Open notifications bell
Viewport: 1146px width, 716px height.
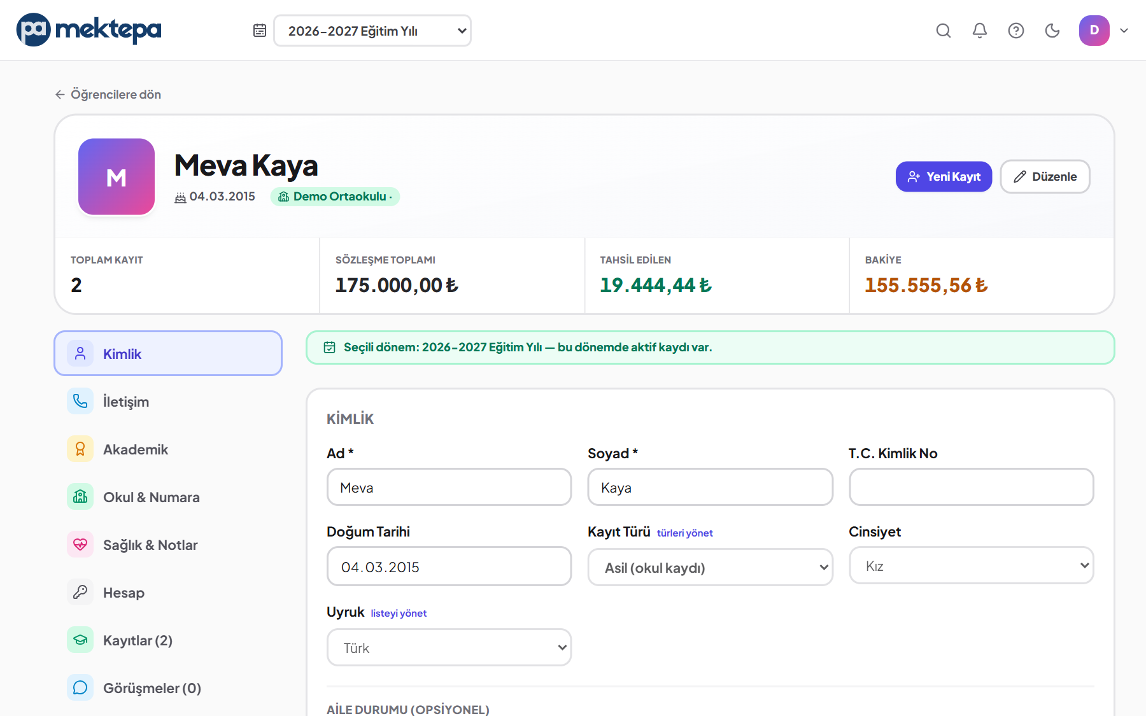coord(980,31)
